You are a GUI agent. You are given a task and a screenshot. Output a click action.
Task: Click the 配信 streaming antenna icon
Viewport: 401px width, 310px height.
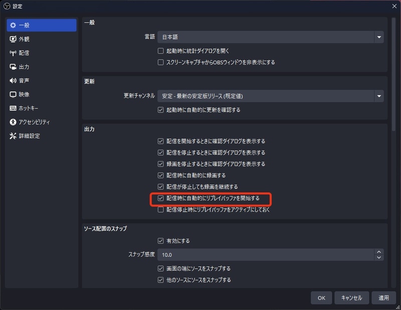click(13, 53)
